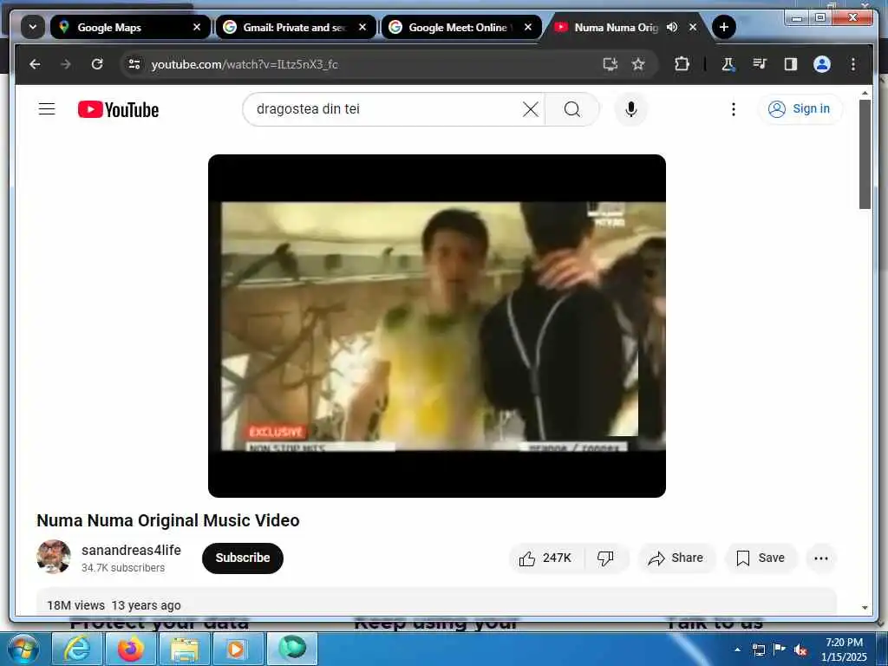Open the sanandreas4life channel avatar

click(54, 557)
